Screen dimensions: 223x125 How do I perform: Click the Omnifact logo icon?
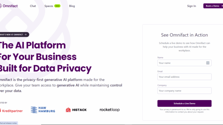0,6
